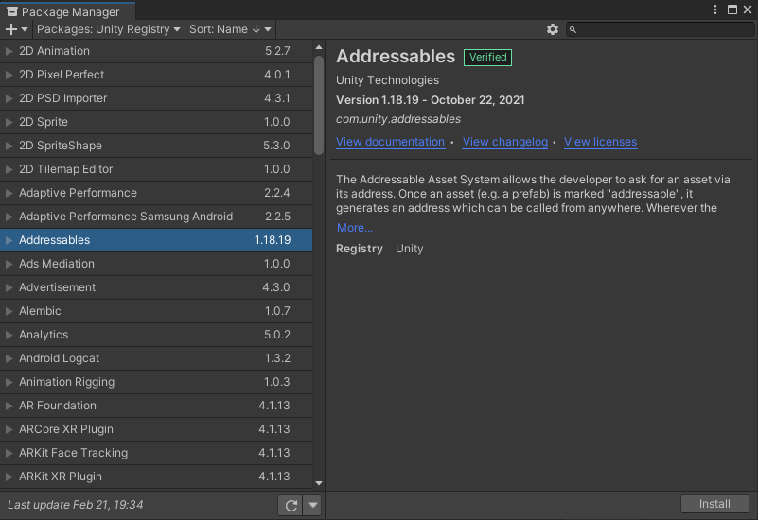The width and height of the screenshot is (758, 520).
Task: Click in the package search field
Action: [x=660, y=30]
